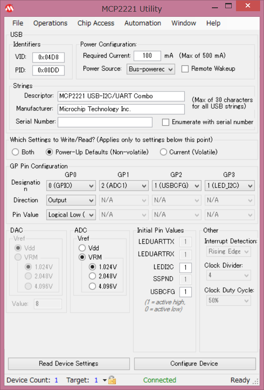Open GP0 Designation dropdown
The width and height of the screenshot is (264, 390).
(x=71, y=186)
